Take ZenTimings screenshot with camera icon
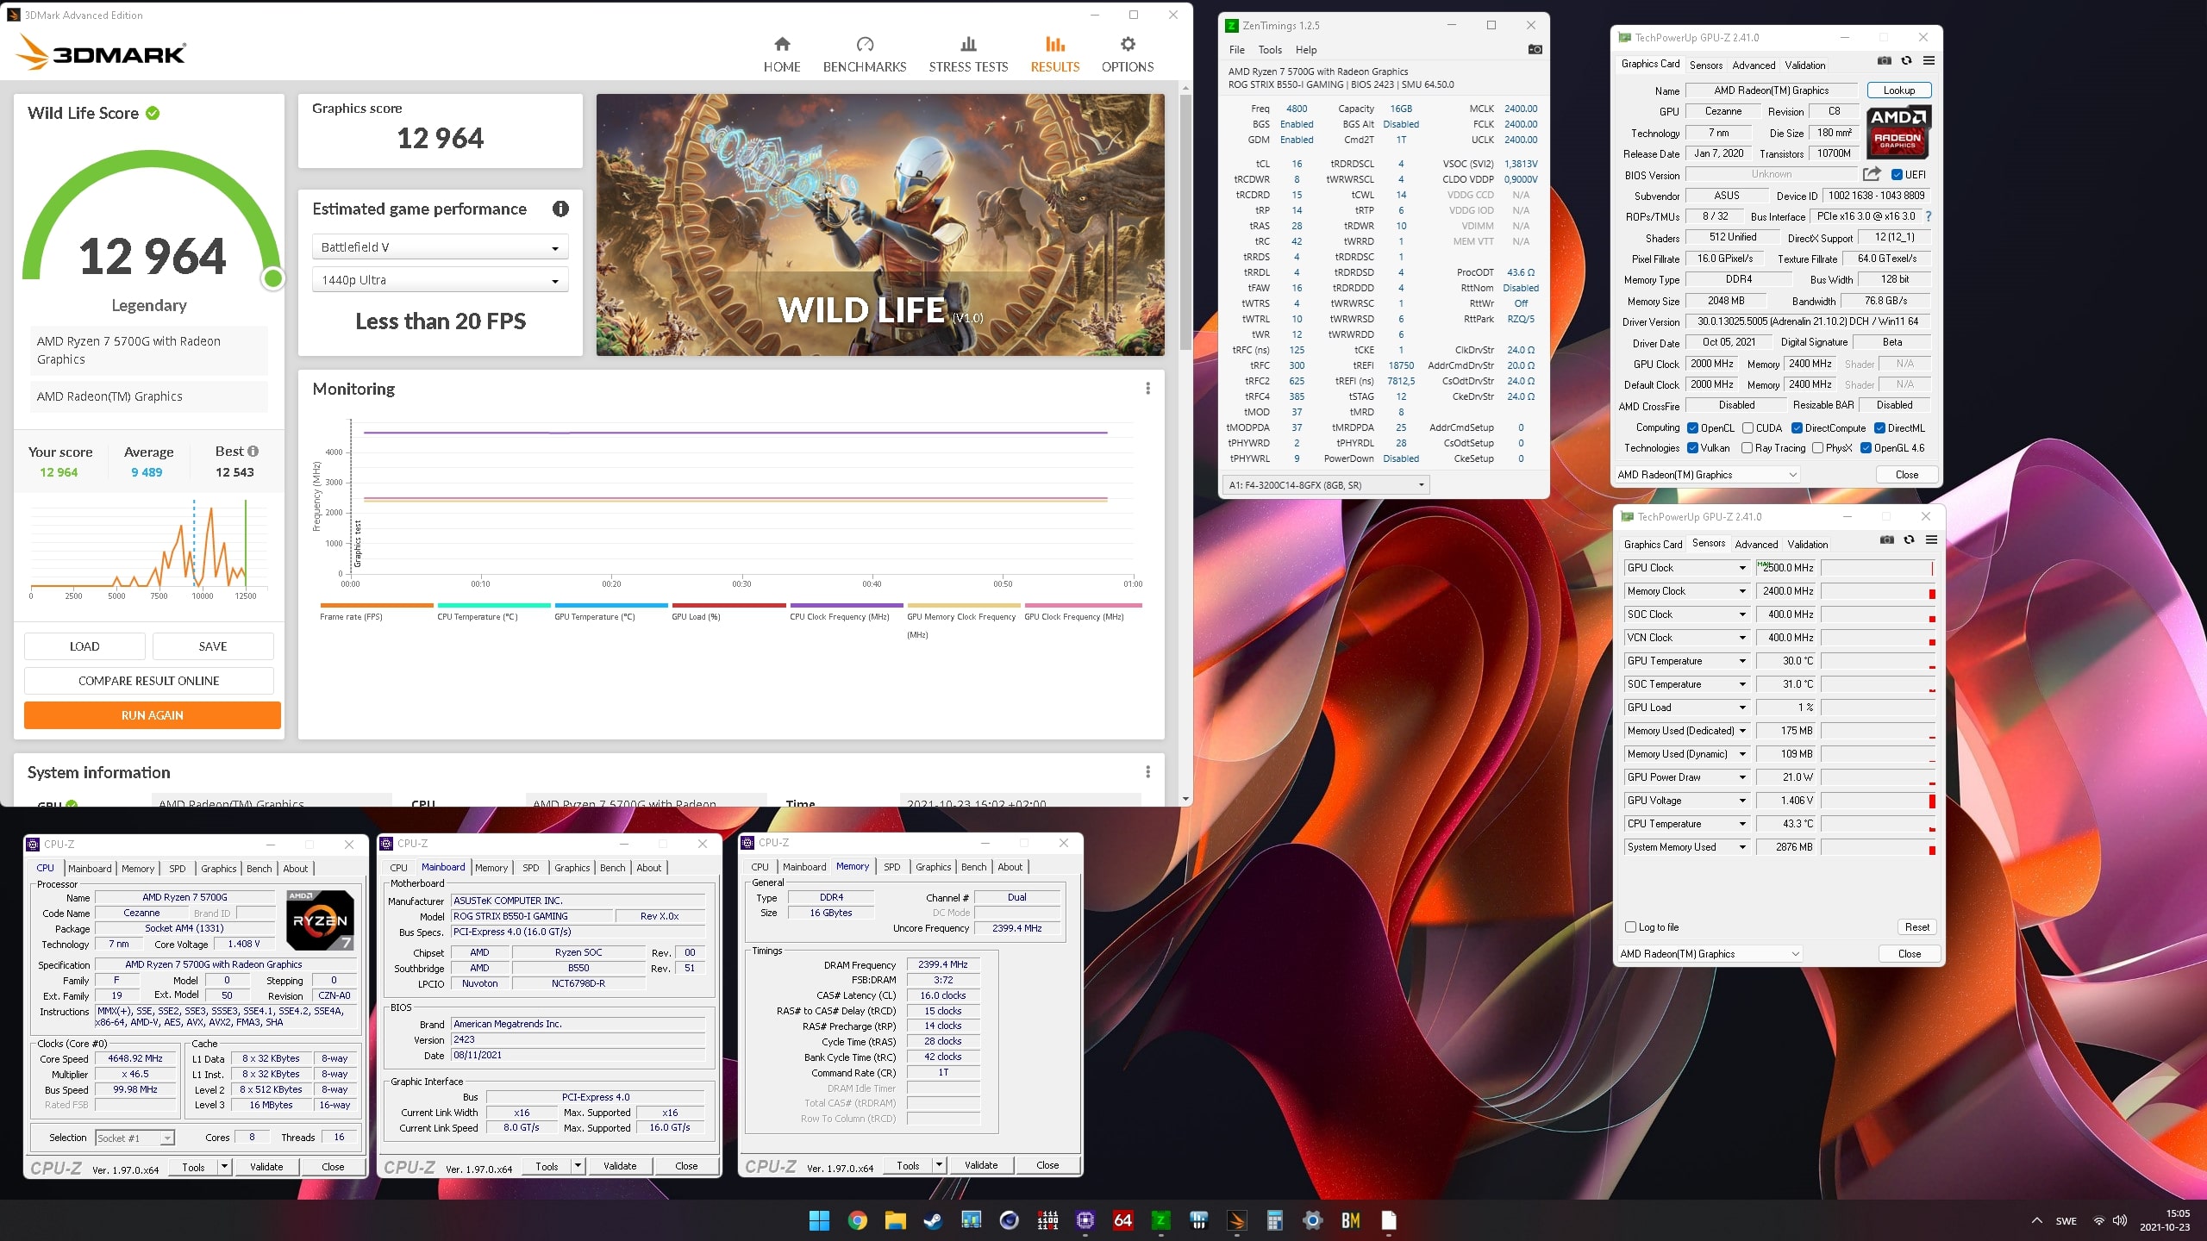The image size is (2207, 1241). [1535, 50]
